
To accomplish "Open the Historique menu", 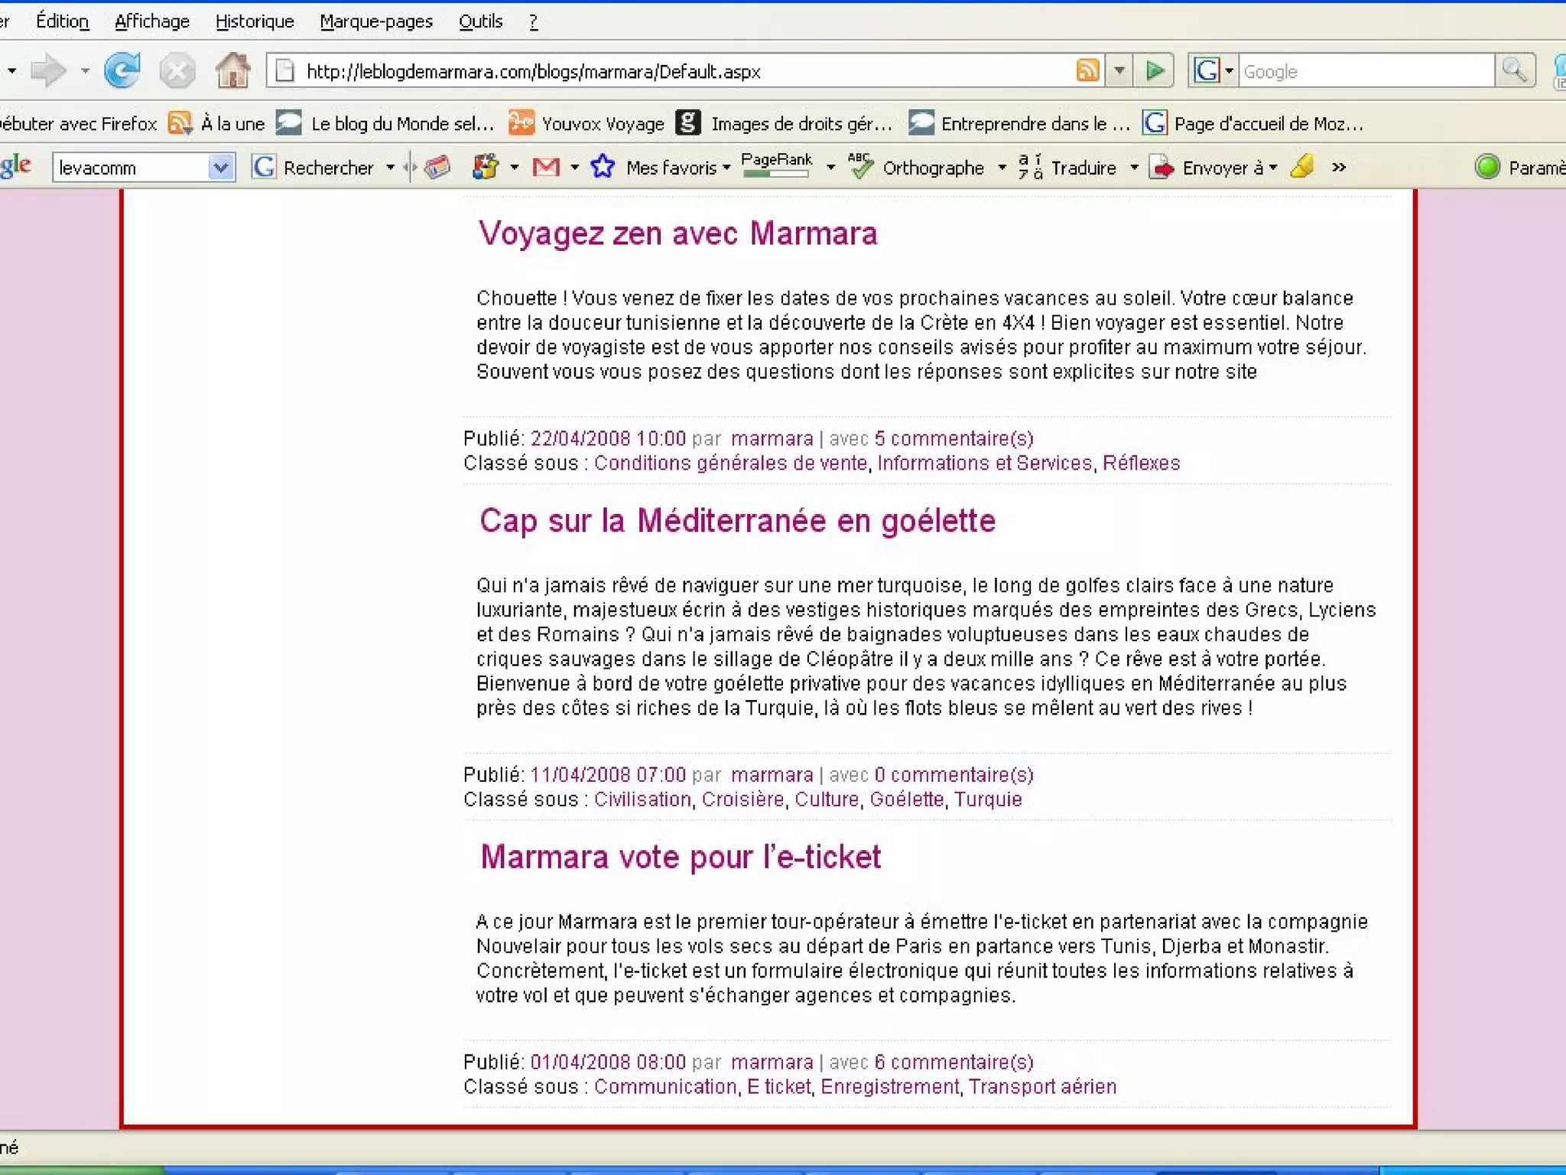I will (x=255, y=21).
